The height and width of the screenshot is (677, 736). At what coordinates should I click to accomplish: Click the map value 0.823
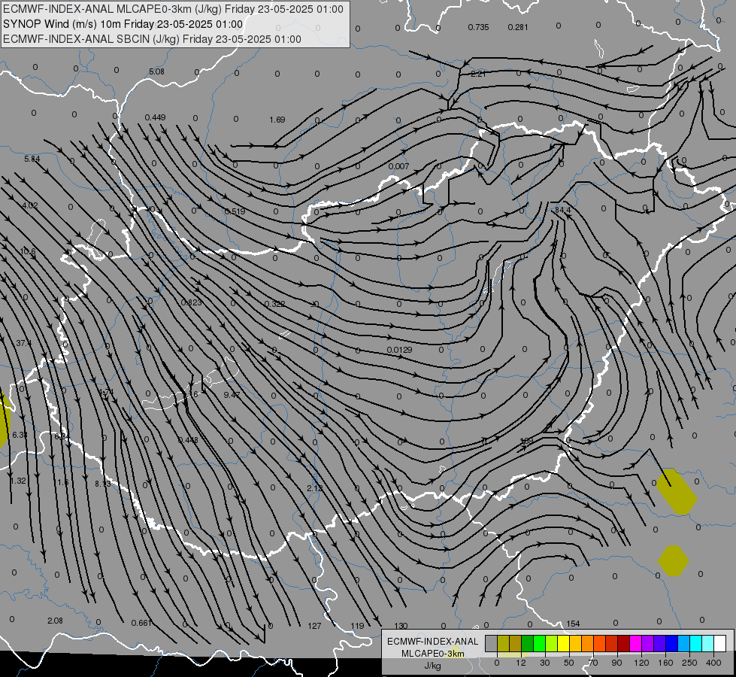pyautogui.click(x=191, y=302)
